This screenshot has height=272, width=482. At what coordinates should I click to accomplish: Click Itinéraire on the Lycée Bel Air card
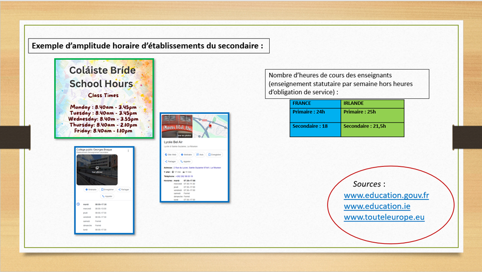point(186,154)
